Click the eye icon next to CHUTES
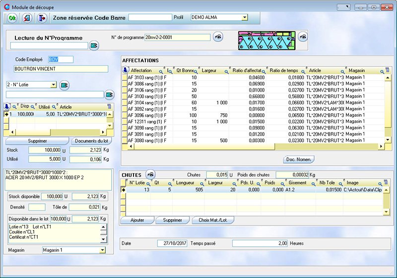 pyautogui.click(x=150, y=174)
